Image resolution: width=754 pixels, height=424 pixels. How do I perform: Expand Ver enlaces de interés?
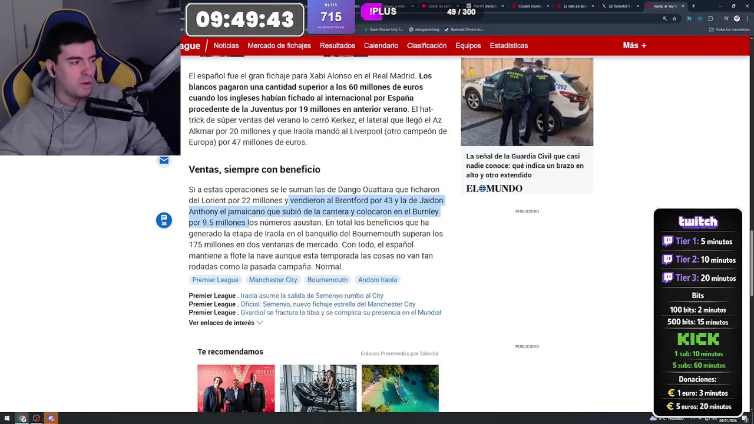(226, 323)
